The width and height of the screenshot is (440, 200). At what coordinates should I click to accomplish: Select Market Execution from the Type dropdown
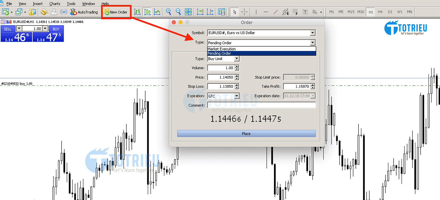[x=221, y=49]
